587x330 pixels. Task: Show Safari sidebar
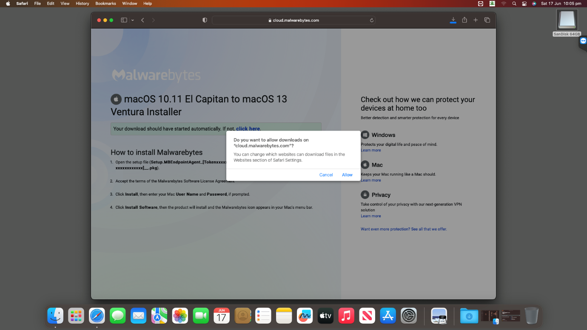point(124,20)
